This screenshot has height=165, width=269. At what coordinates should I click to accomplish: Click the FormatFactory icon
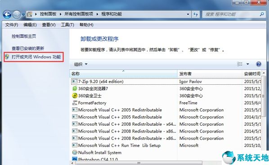[x=75, y=103]
